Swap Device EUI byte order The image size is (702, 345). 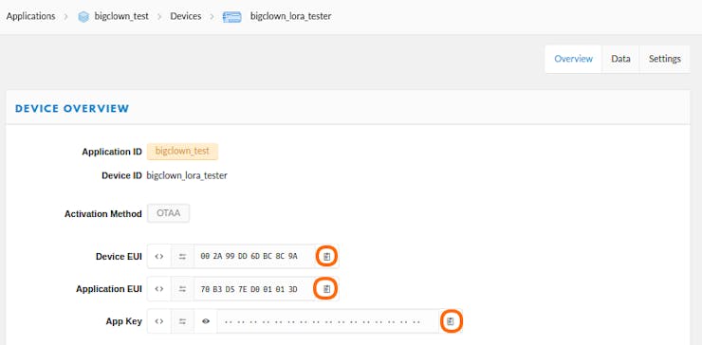click(182, 257)
